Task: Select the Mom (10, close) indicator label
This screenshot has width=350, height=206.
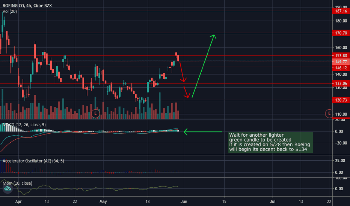Action: (17, 183)
